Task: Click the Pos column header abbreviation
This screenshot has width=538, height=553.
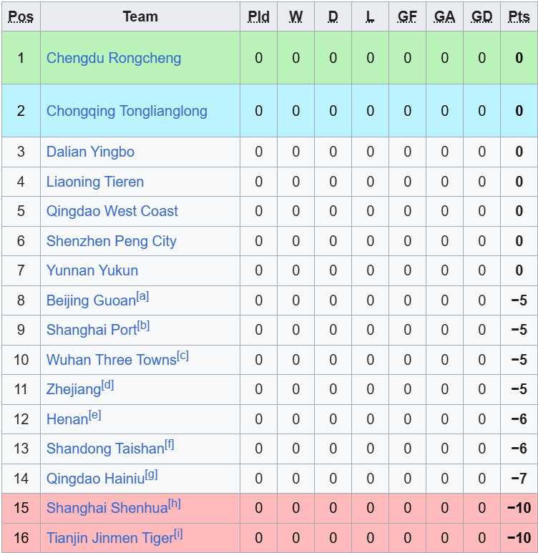Action: pos(21,16)
